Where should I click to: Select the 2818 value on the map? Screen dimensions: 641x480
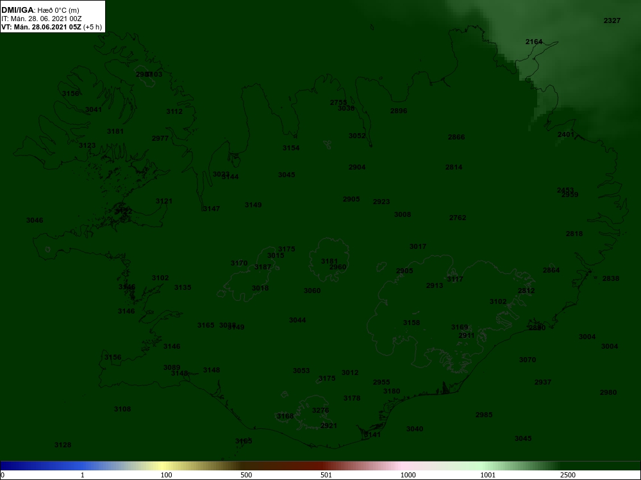click(x=574, y=234)
